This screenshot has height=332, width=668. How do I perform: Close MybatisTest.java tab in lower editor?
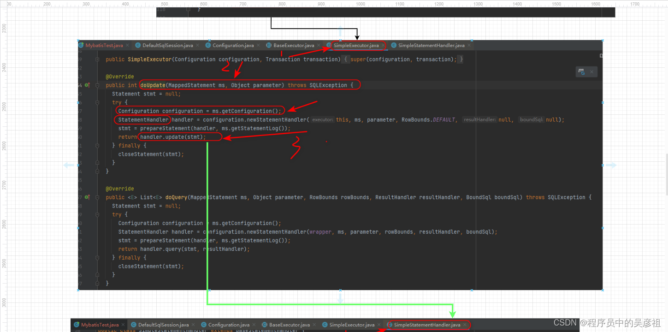coord(123,325)
